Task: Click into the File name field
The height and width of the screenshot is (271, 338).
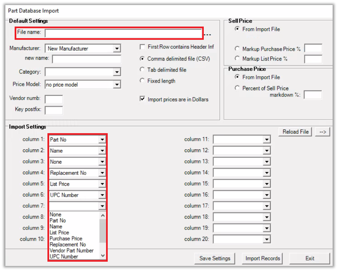Action: (x=123, y=33)
